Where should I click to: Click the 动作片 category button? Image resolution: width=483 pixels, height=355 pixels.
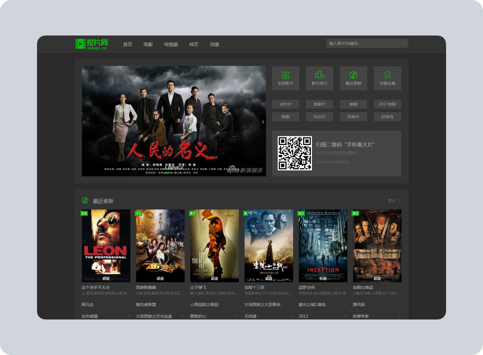click(x=286, y=104)
